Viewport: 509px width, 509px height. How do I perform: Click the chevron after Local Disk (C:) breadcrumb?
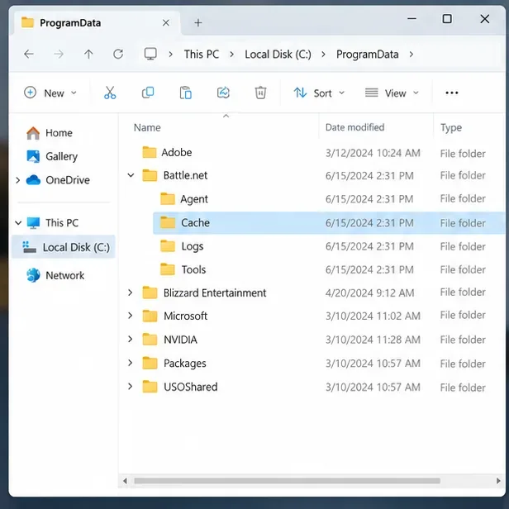(x=323, y=54)
